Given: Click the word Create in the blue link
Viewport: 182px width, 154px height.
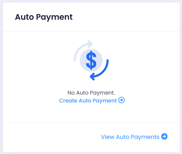Looking at the screenshot, I should 68,100.
